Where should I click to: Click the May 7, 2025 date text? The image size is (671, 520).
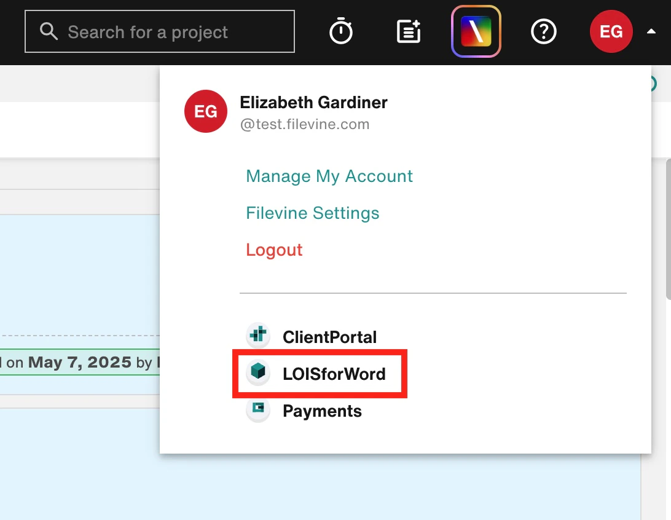(80, 362)
